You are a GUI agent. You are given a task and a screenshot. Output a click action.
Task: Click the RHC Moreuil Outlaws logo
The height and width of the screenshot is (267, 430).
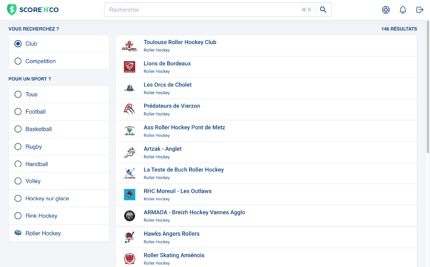point(129,195)
